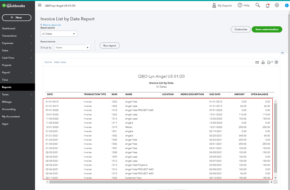Click the DATE column header
The image size is (290, 190).
pos(50,94)
